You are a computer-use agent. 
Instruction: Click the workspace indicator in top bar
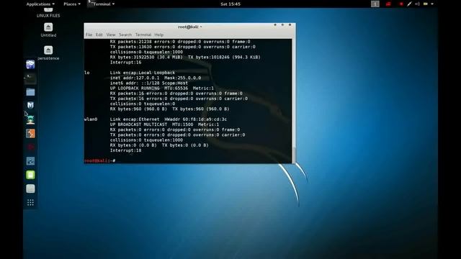point(375,4)
